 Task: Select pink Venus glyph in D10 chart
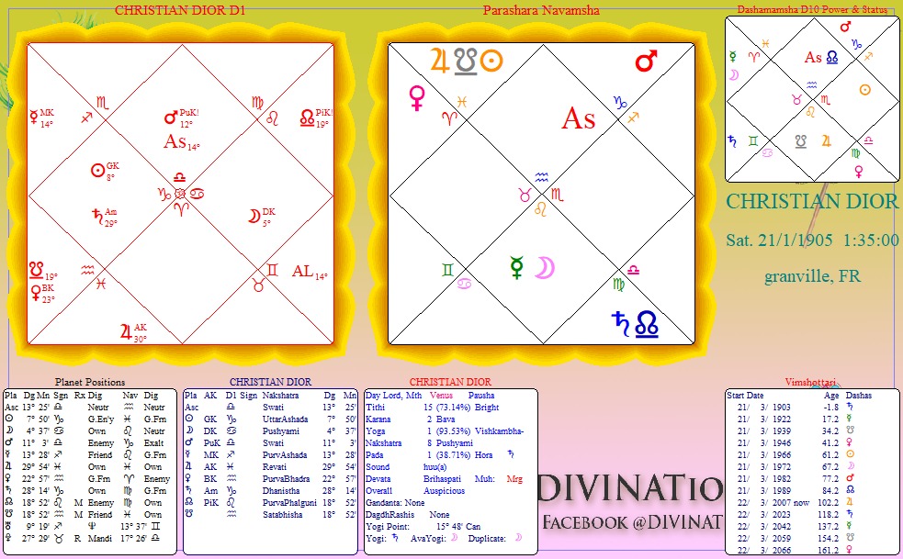pyautogui.click(x=859, y=171)
